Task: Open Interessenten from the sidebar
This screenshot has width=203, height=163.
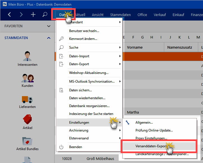Action: pos(28,59)
